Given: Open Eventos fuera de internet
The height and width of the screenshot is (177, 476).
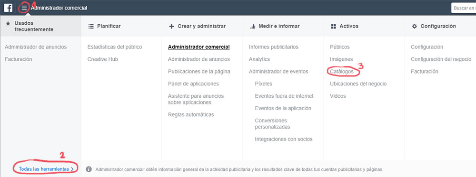Looking at the screenshot, I should (284, 96).
